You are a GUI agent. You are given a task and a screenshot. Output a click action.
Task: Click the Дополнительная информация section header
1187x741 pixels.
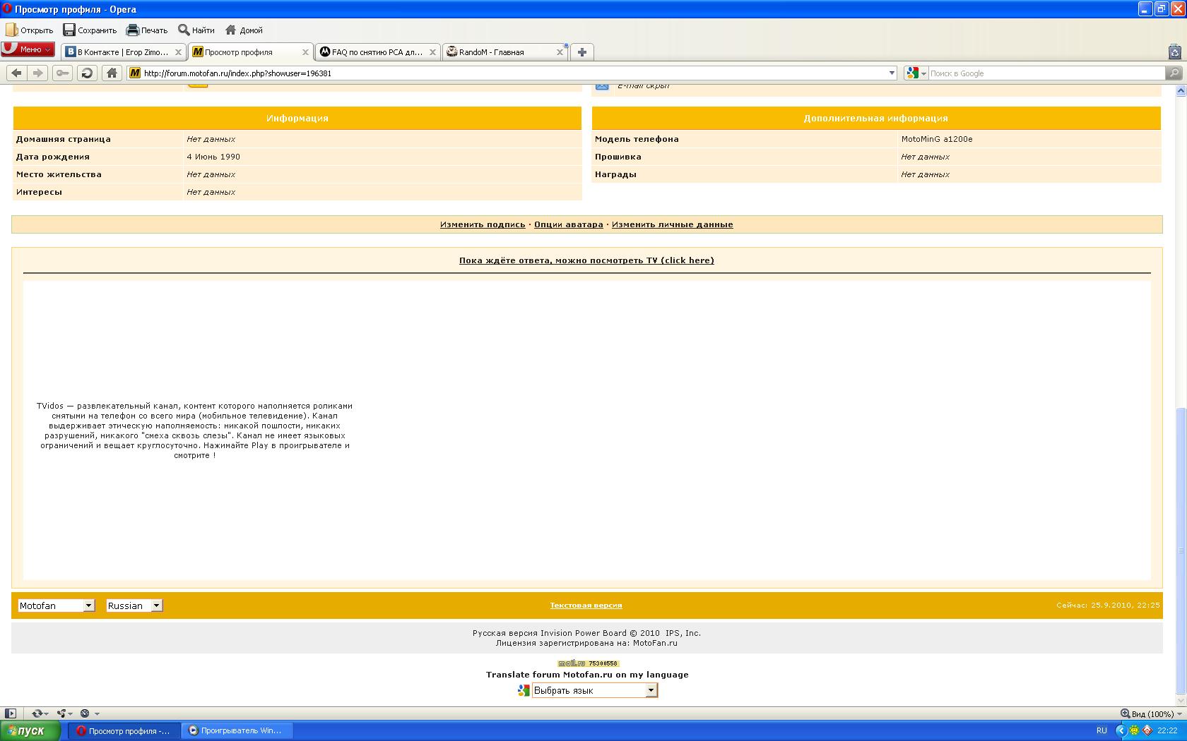(876, 118)
